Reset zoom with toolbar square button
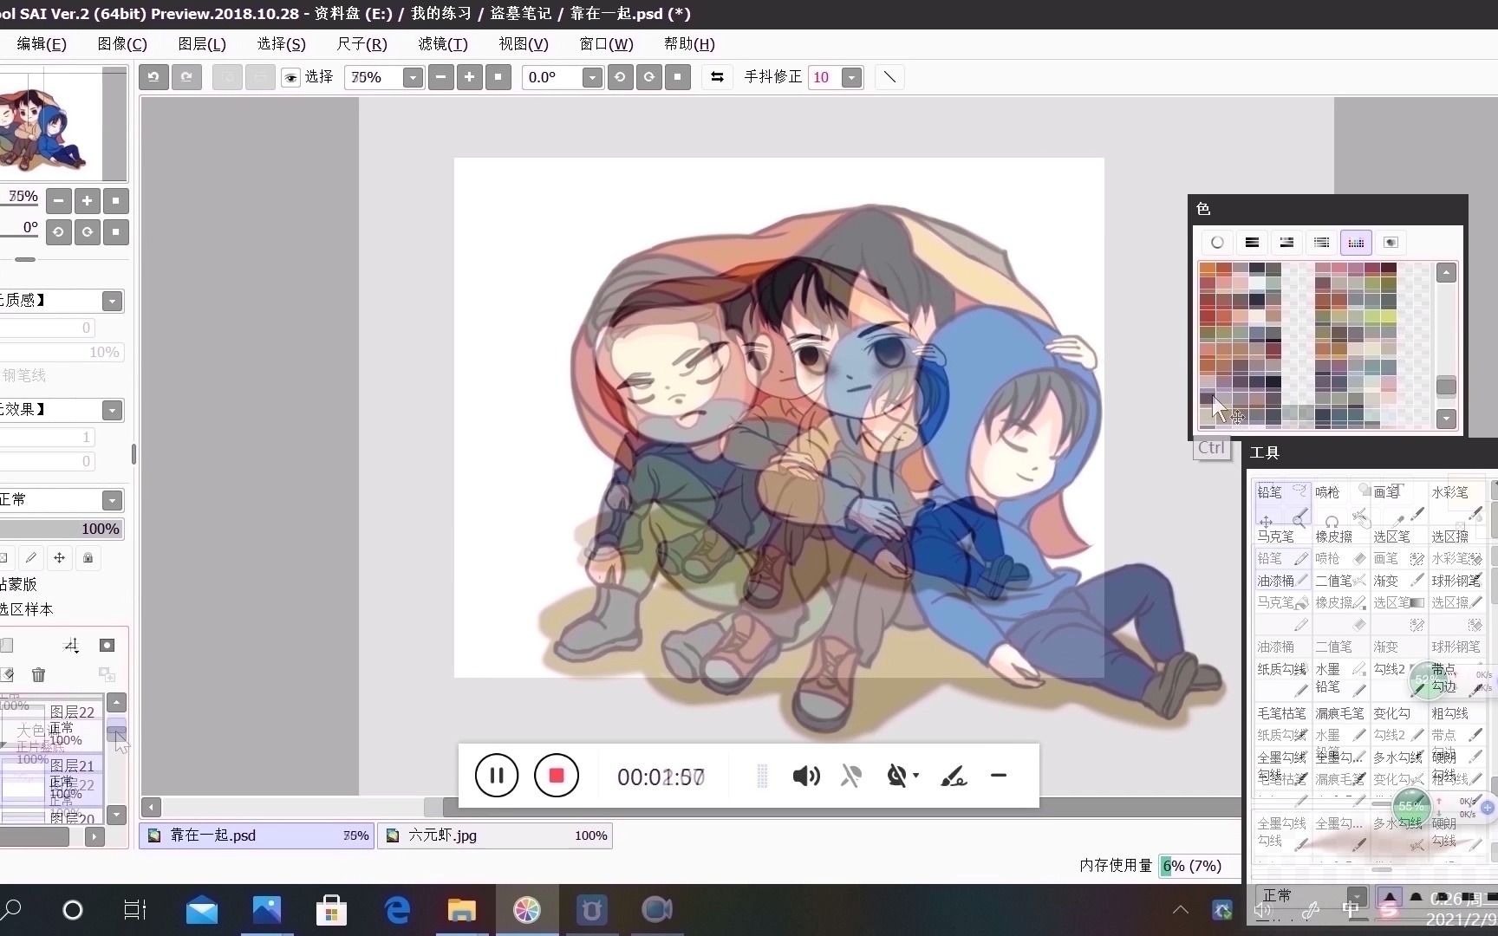The image size is (1498, 936). point(498,77)
